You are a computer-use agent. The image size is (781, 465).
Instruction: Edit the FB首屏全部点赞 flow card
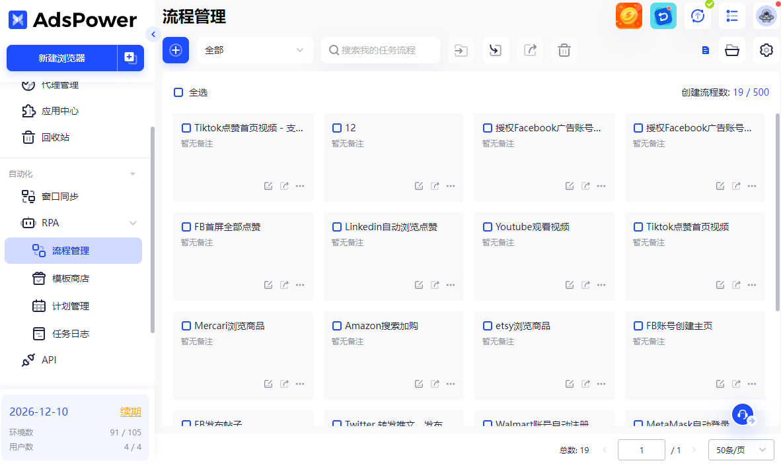(268, 285)
